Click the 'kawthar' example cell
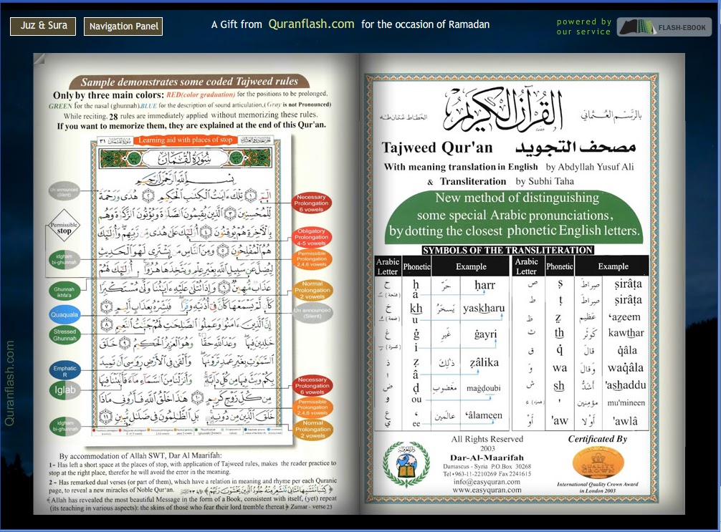This screenshot has height=532, width=721. [x=626, y=333]
